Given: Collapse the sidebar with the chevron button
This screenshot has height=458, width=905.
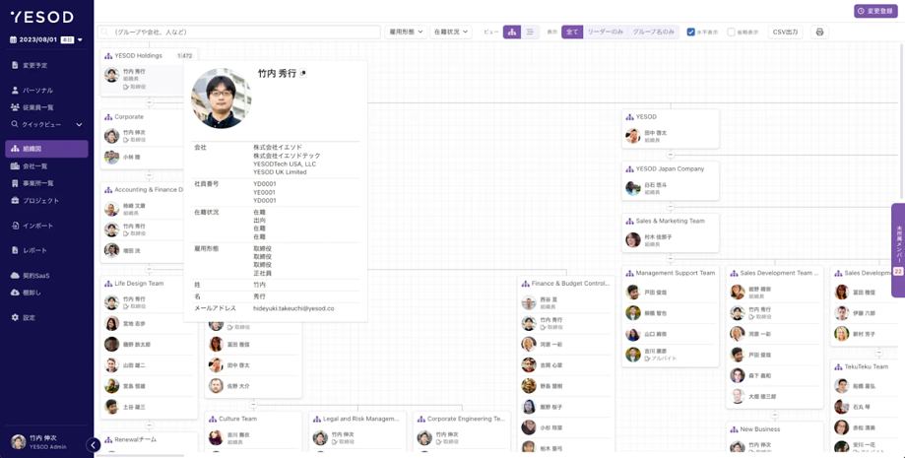Looking at the screenshot, I should (x=93, y=445).
